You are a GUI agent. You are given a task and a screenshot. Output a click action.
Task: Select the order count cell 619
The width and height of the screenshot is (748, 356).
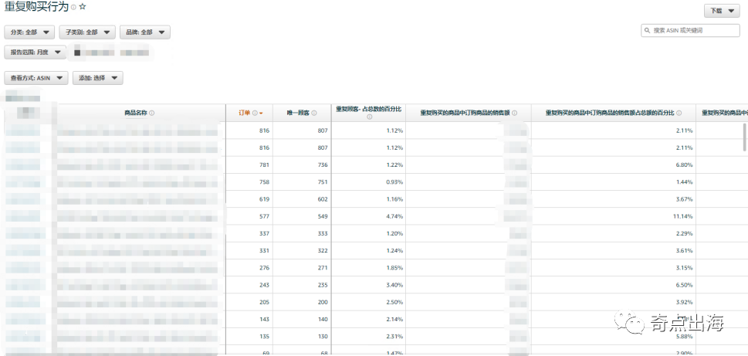pos(264,199)
